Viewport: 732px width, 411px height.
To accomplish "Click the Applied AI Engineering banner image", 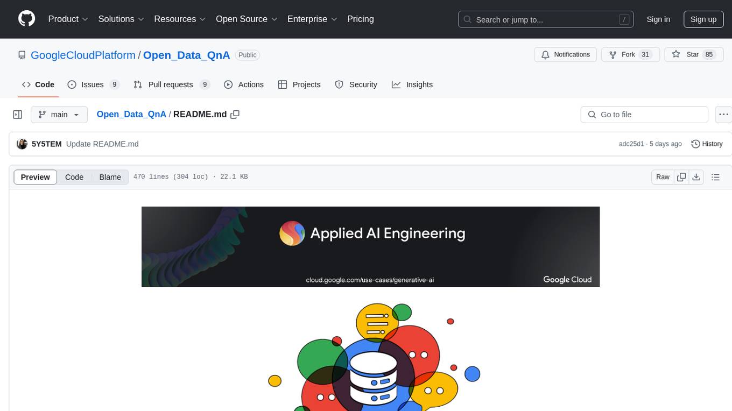I will pyautogui.click(x=370, y=246).
